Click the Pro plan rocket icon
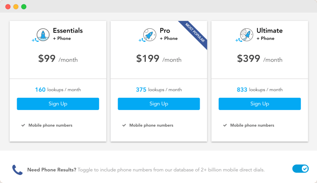 pos(150,35)
